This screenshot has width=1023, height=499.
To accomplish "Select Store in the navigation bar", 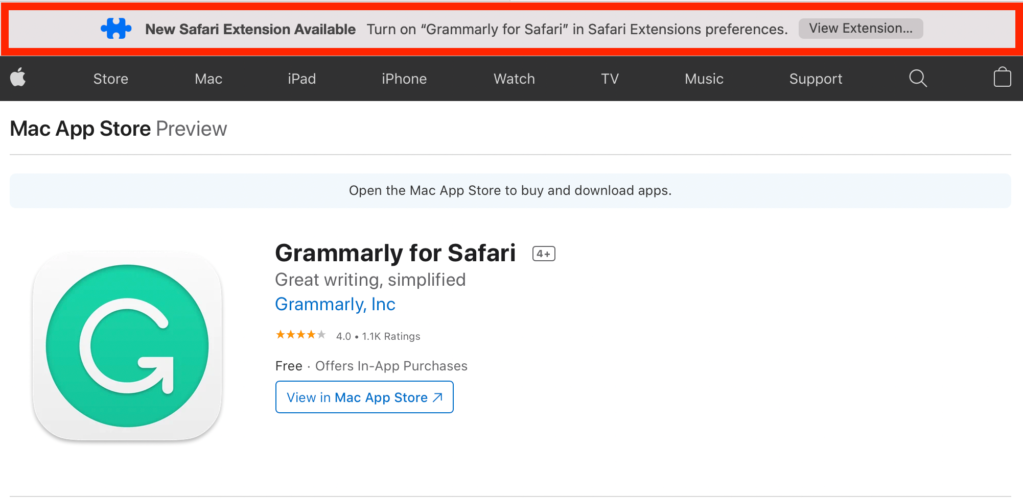I will click(x=111, y=79).
